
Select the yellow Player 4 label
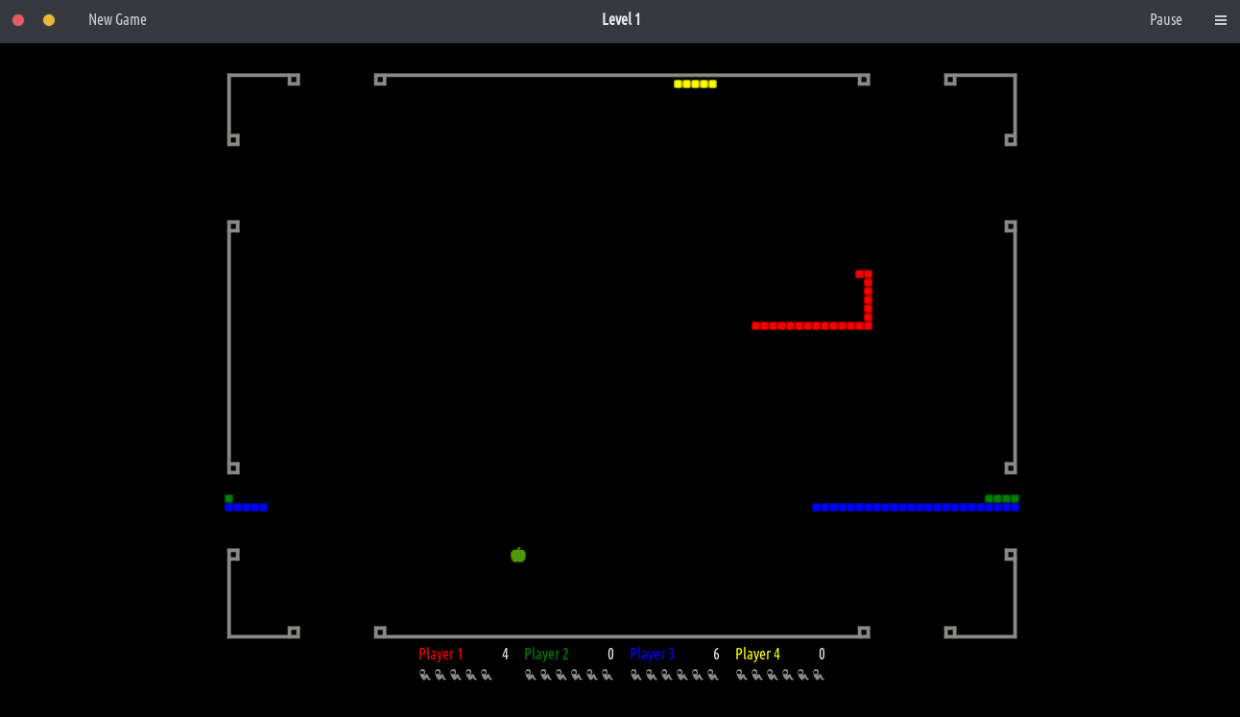[757, 654]
